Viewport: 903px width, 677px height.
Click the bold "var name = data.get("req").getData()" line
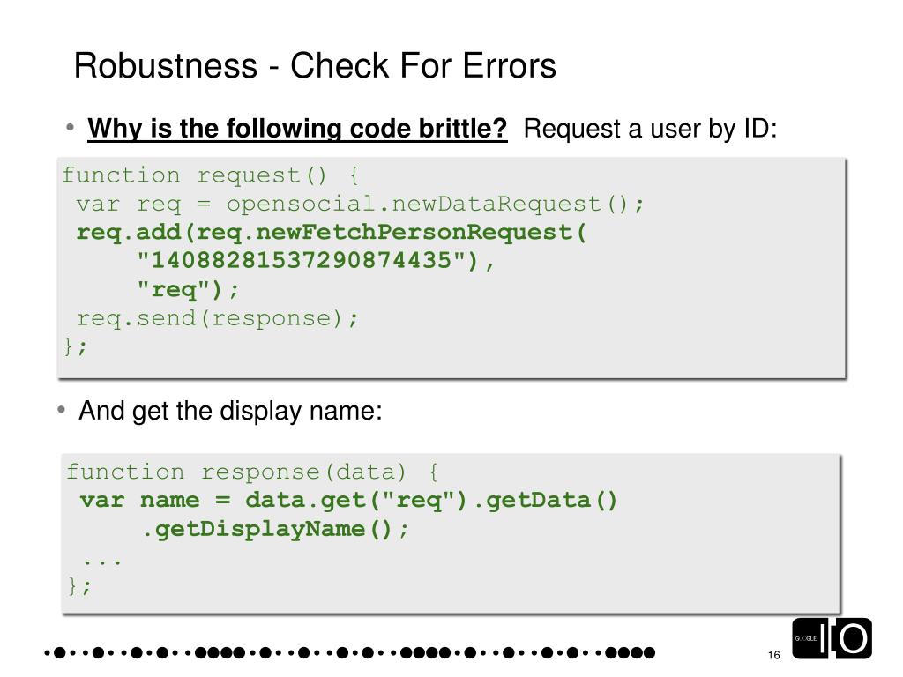click(x=348, y=501)
